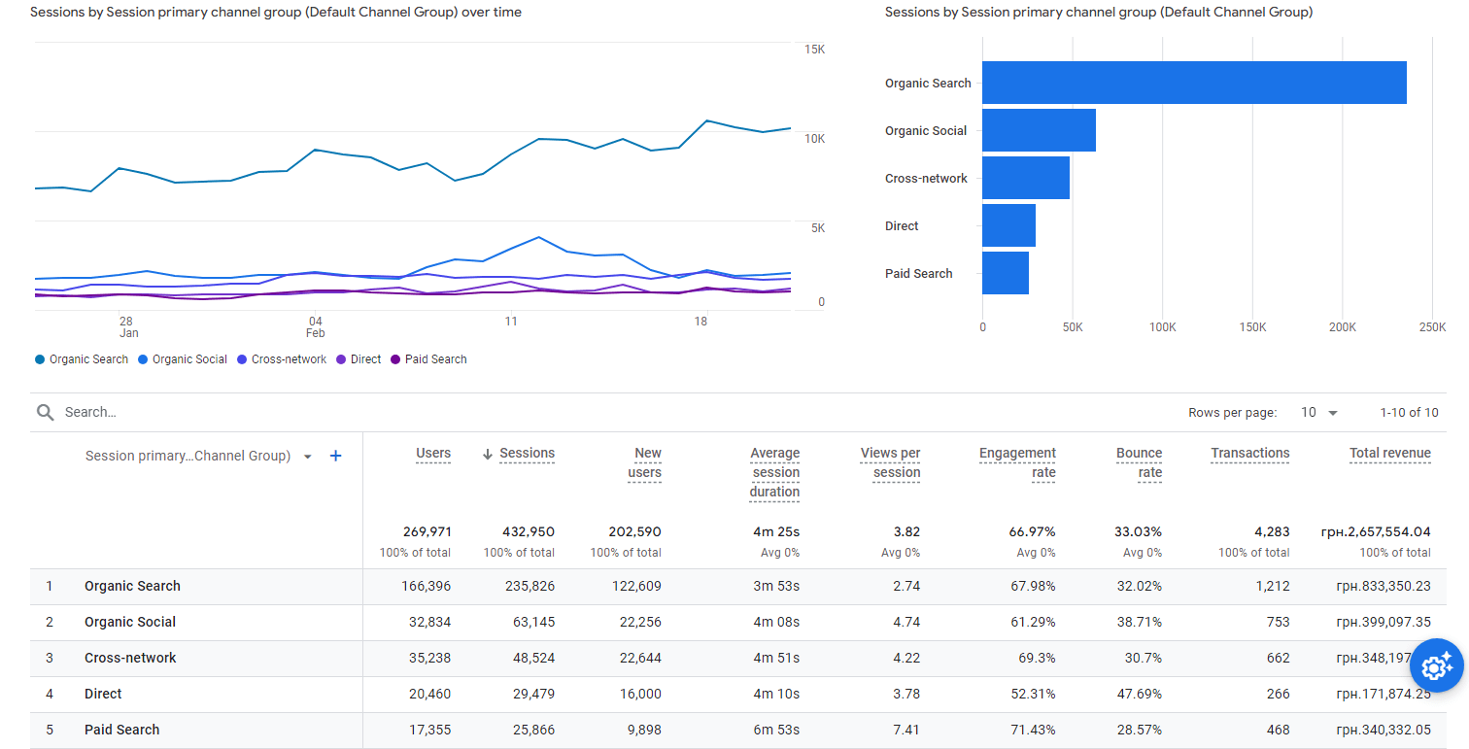1469x749 pixels.
Task: Open the Rows per page dropdown
Action: click(x=1318, y=412)
